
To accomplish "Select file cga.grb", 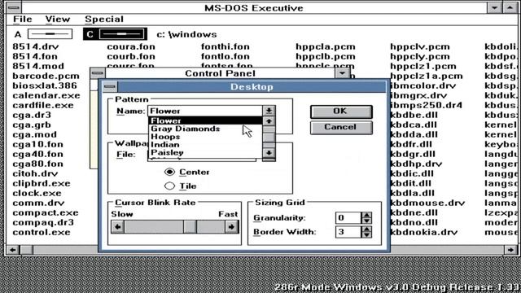I will (x=32, y=125).
